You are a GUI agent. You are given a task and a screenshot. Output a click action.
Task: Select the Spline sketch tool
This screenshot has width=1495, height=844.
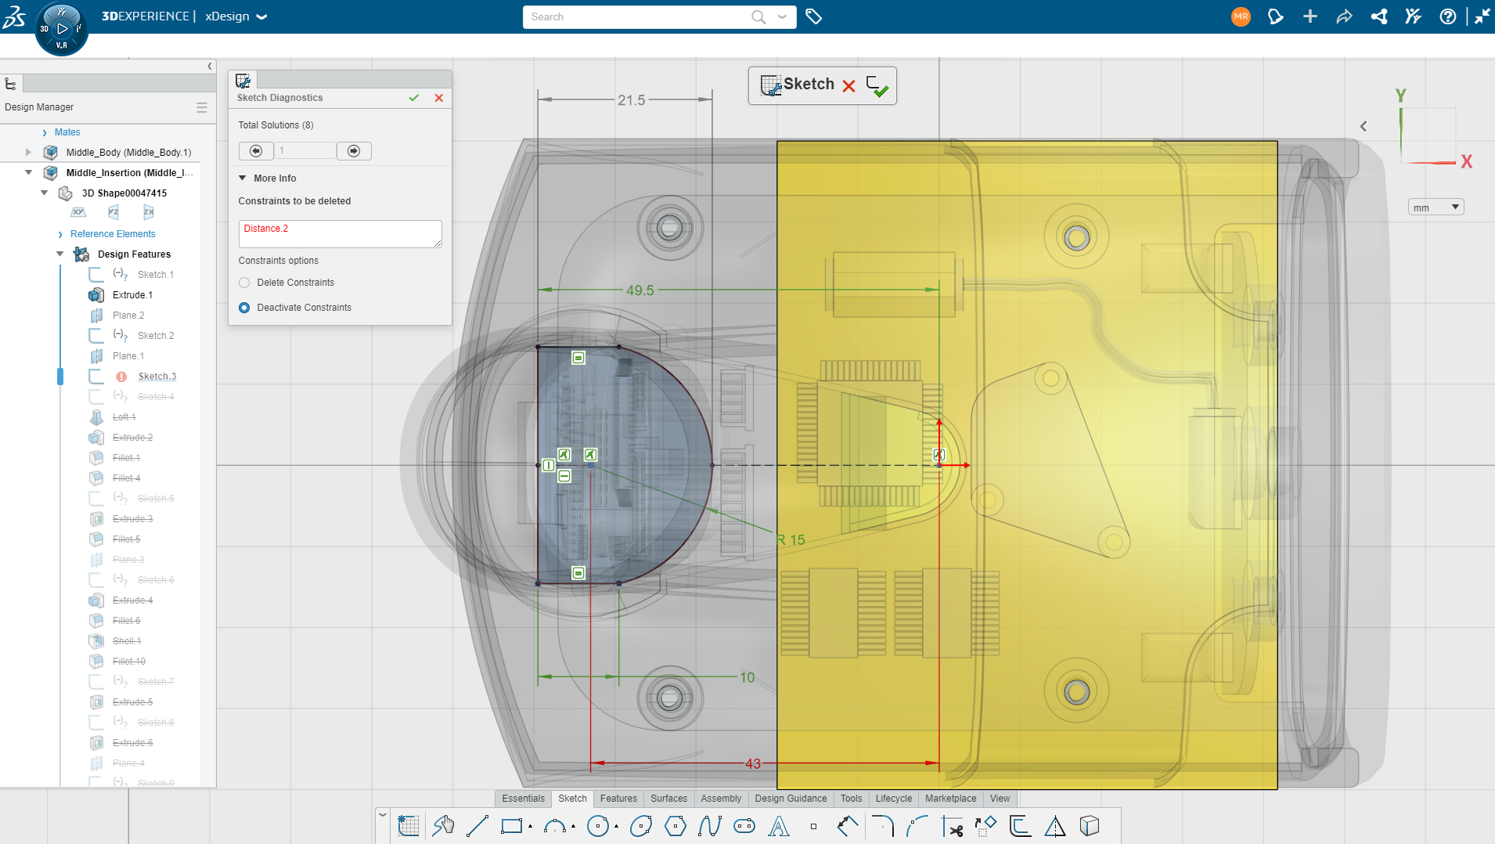coord(709,826)
